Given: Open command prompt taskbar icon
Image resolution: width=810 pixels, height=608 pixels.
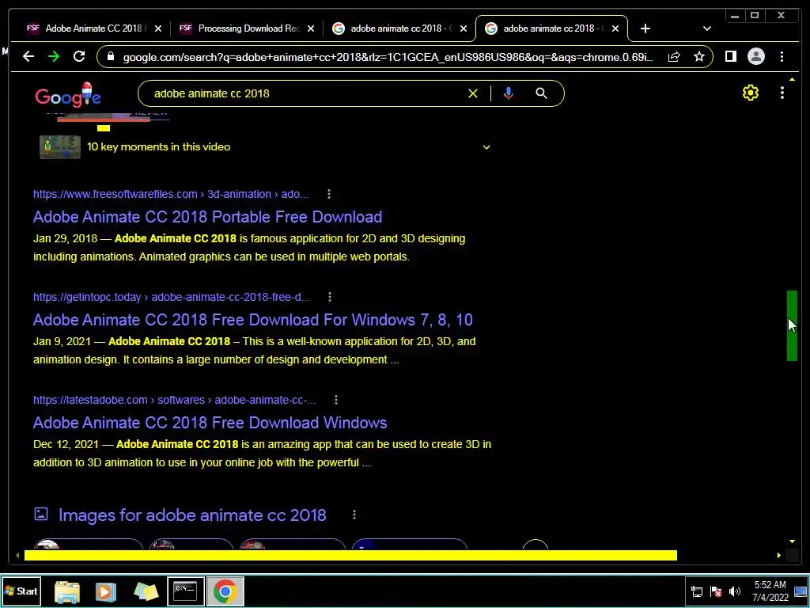Looking at the screenshot, I should pos(185,591).
